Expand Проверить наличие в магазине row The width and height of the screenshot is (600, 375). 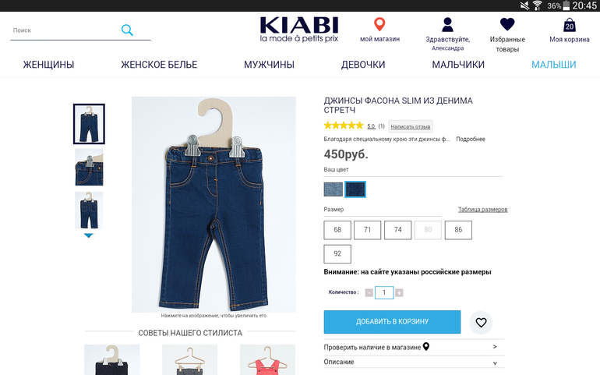tap(414, 347)
